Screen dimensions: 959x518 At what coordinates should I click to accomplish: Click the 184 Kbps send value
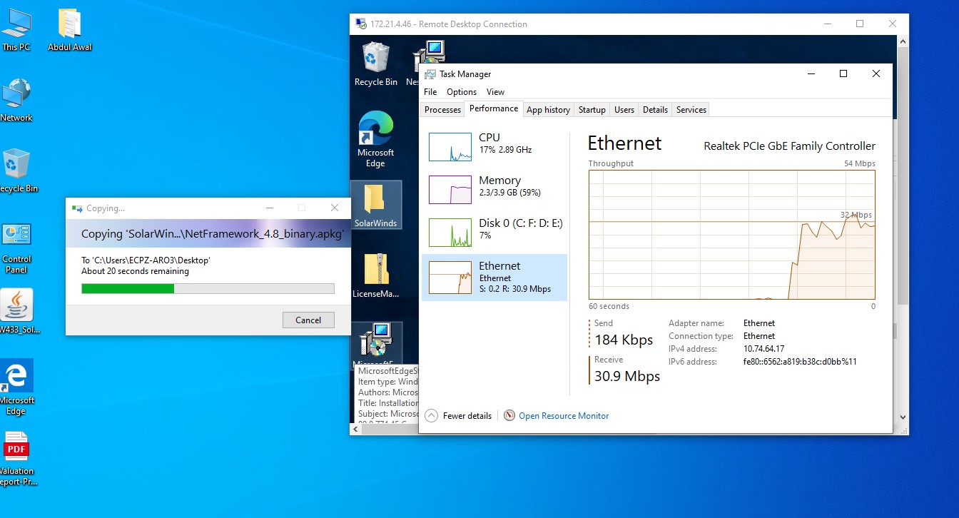coord(624,340)
